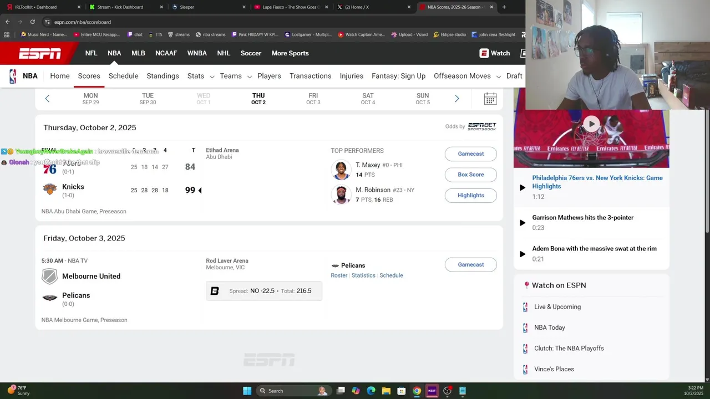Go to NBA Standings tab
The height and width of the screenshot is (399, 710).
163,76
